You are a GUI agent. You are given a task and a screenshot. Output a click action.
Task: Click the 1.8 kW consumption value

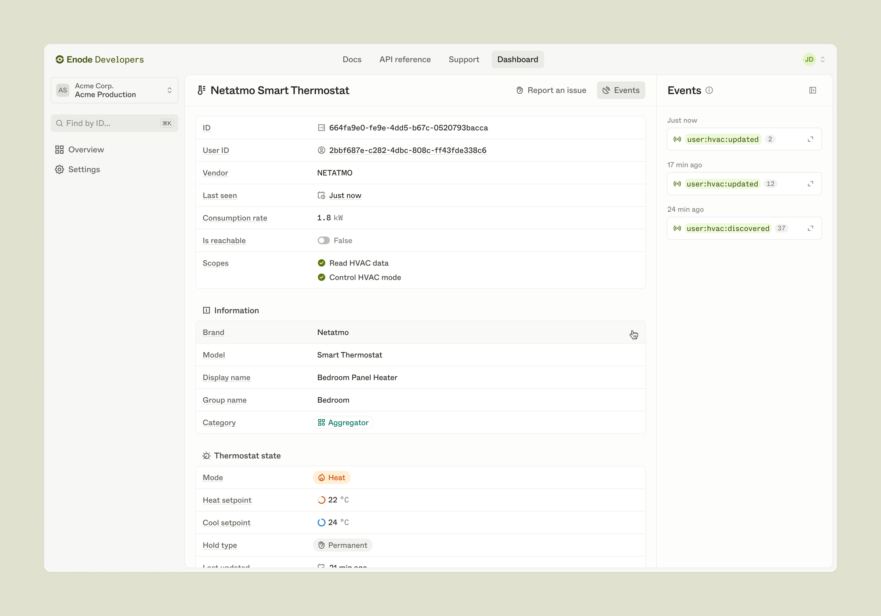(330, 218)
